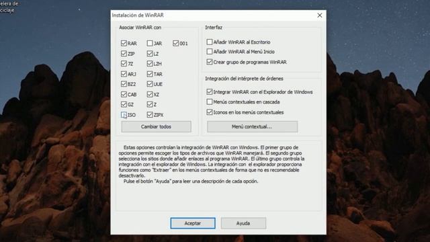430x242 pixels.
Task: Check the JAR association box
Action: click(150, 43)
